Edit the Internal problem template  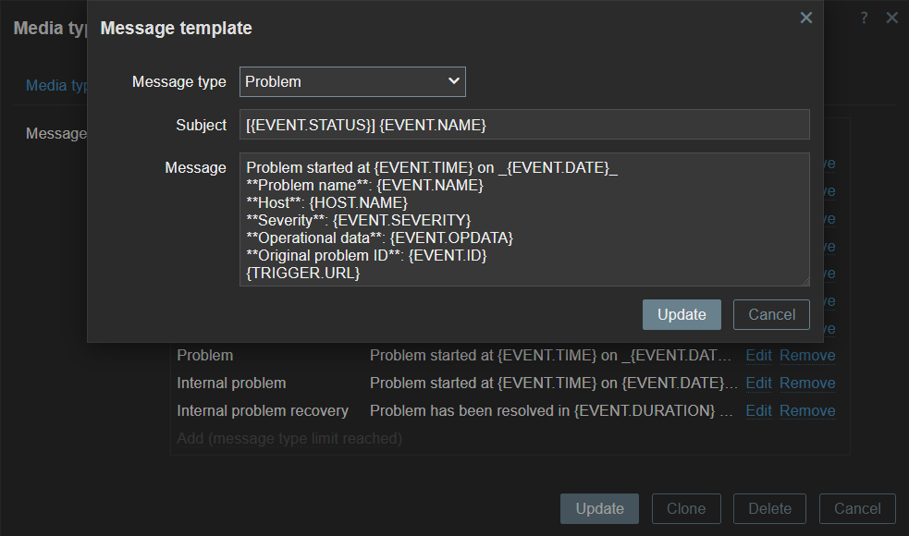click(x=758, y=384)
